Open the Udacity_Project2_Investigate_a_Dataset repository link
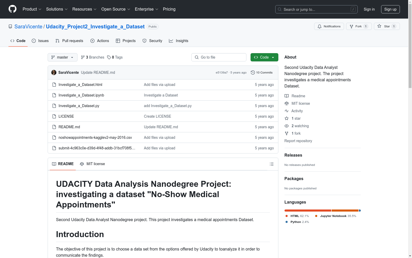 click(95, 27)
